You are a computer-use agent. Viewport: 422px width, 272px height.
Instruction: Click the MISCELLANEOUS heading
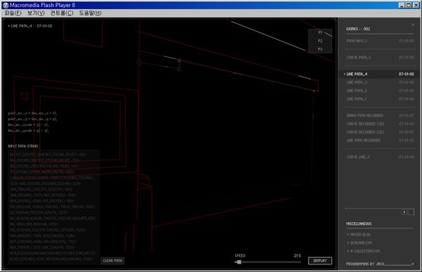pos(359,224)
